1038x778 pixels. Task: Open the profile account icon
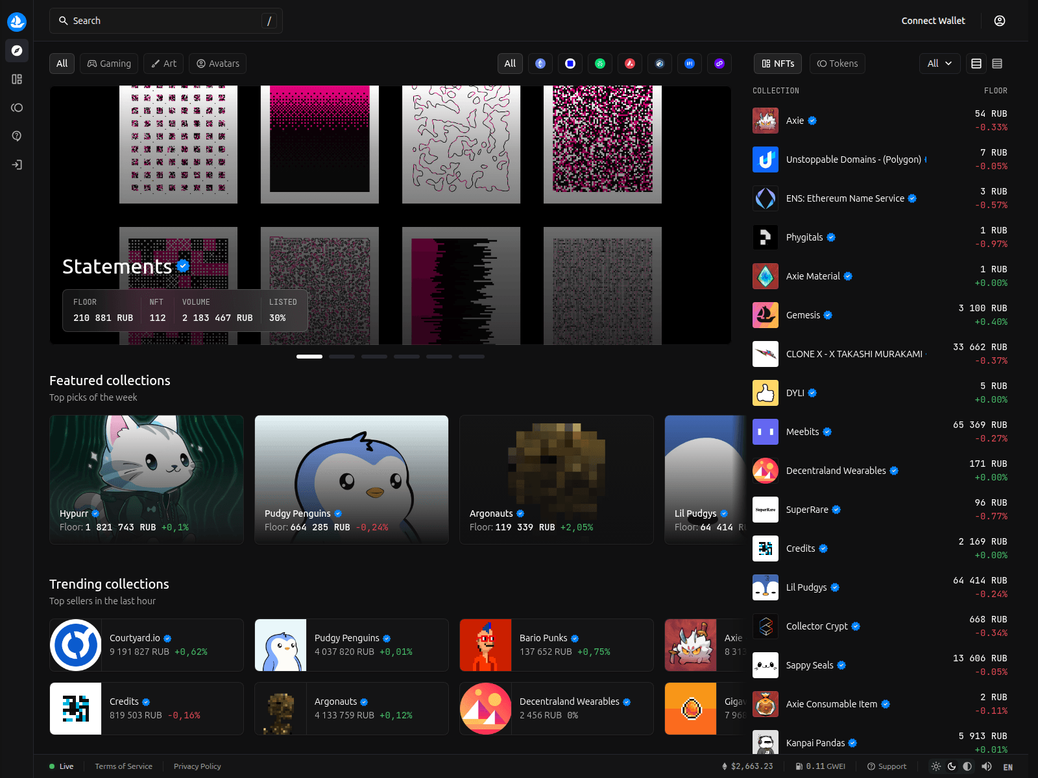click(x=1000, y=21)
